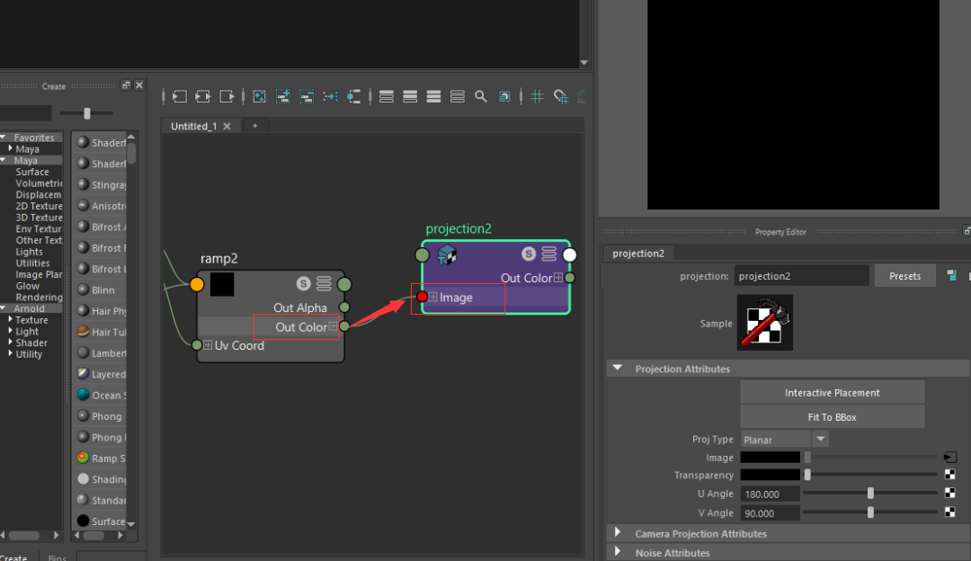Click Interactive Placement button

[x=833, y=393]
